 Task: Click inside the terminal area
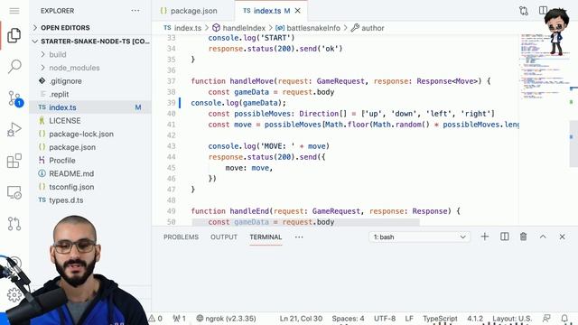(364, 280)
